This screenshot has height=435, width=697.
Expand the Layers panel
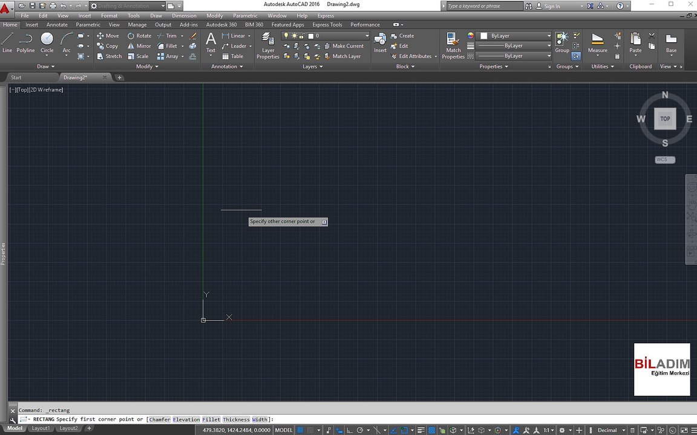pos(312,66)
